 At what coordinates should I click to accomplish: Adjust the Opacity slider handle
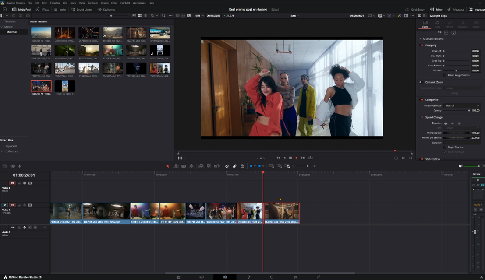[x=468, y=110]
